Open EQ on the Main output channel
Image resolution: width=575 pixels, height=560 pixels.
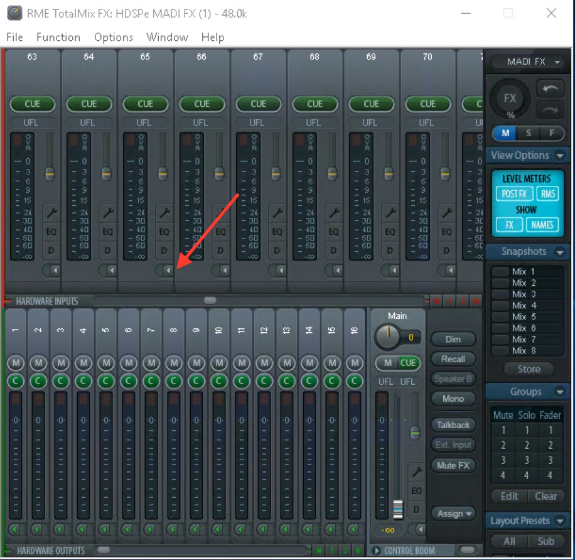click(416, 491)
